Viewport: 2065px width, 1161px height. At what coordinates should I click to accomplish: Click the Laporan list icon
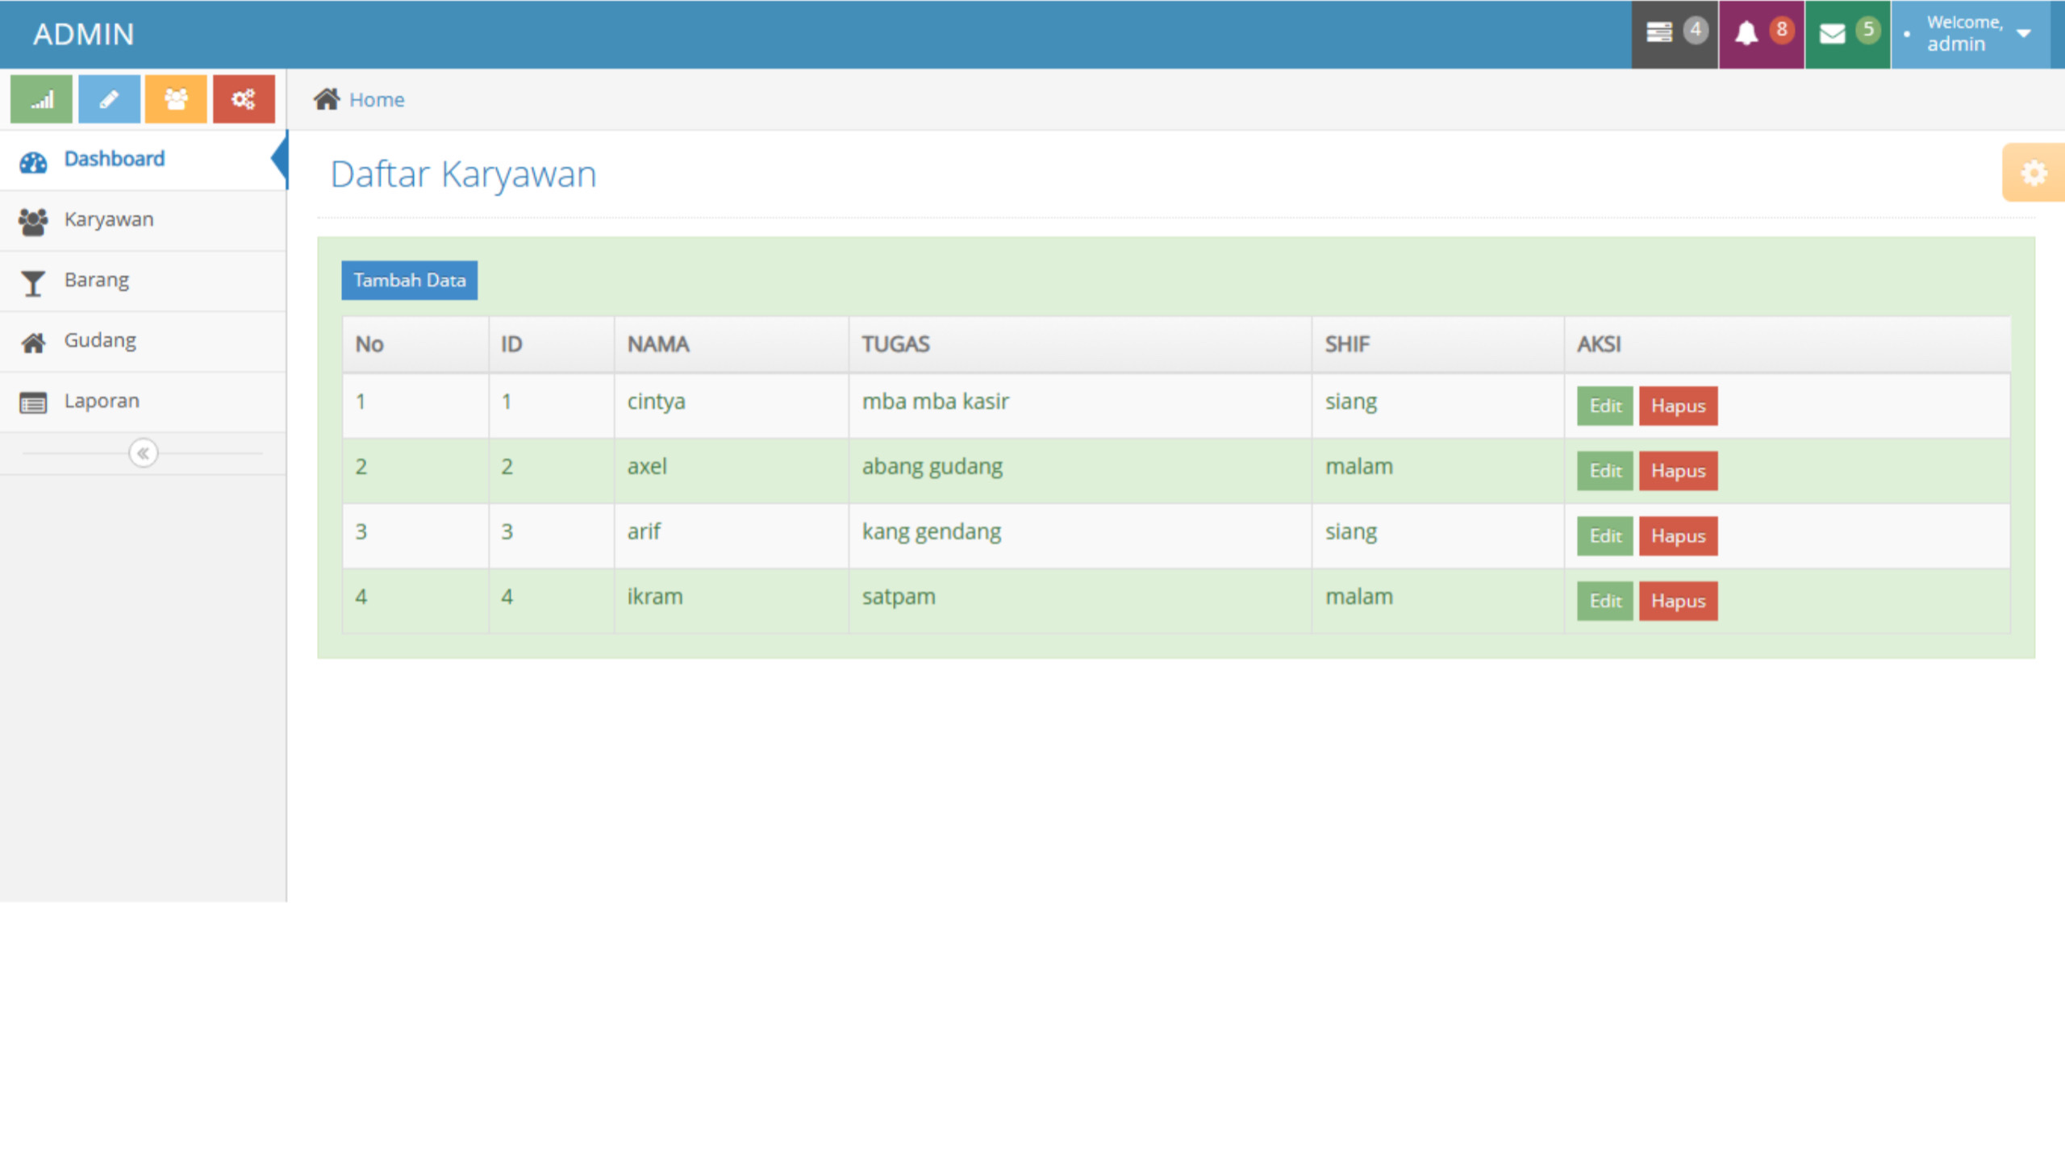click(33, 402)
